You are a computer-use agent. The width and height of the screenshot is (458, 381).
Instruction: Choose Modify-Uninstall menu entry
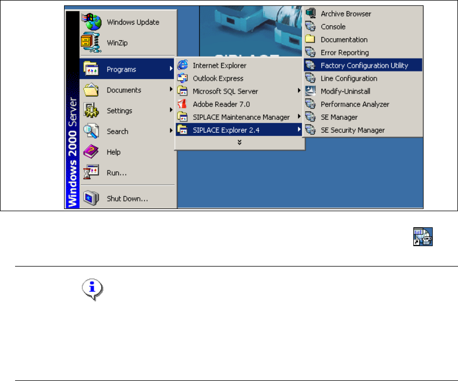363,91
